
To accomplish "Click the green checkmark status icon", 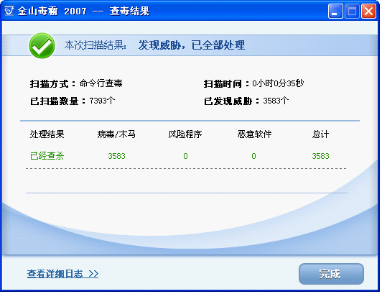I will 42,45.
